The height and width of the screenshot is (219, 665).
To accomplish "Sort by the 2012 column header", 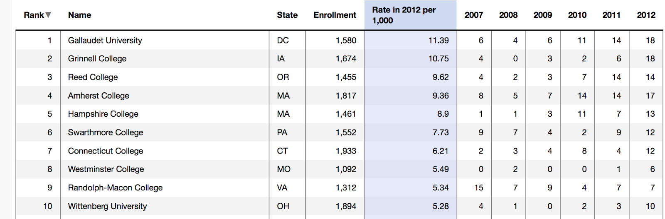I will click(x=646, y=15).
